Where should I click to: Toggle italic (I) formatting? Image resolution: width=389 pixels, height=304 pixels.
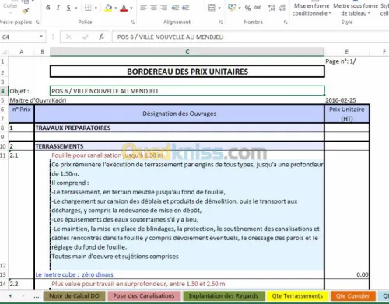coord(58,8)
